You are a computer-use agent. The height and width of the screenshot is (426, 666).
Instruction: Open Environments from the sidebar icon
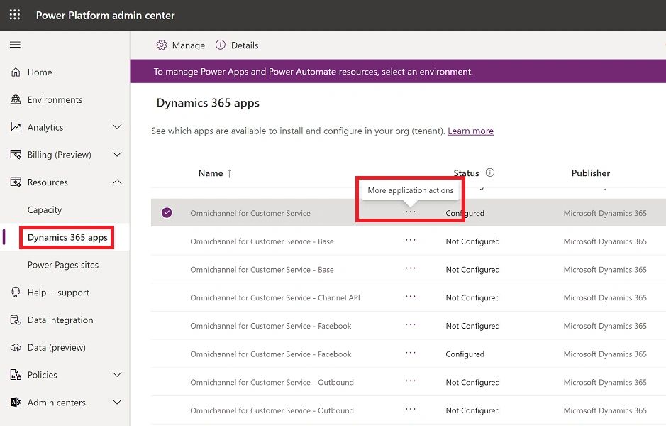pos(15,99)
